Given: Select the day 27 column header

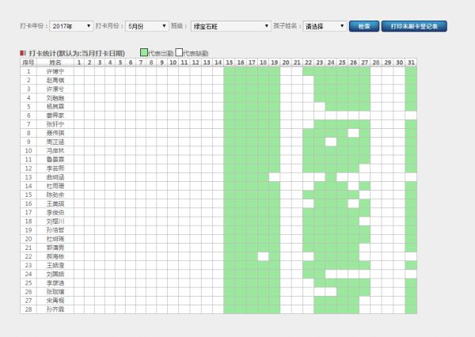Looking at the screenshot, I should click(x=365, y=62).
